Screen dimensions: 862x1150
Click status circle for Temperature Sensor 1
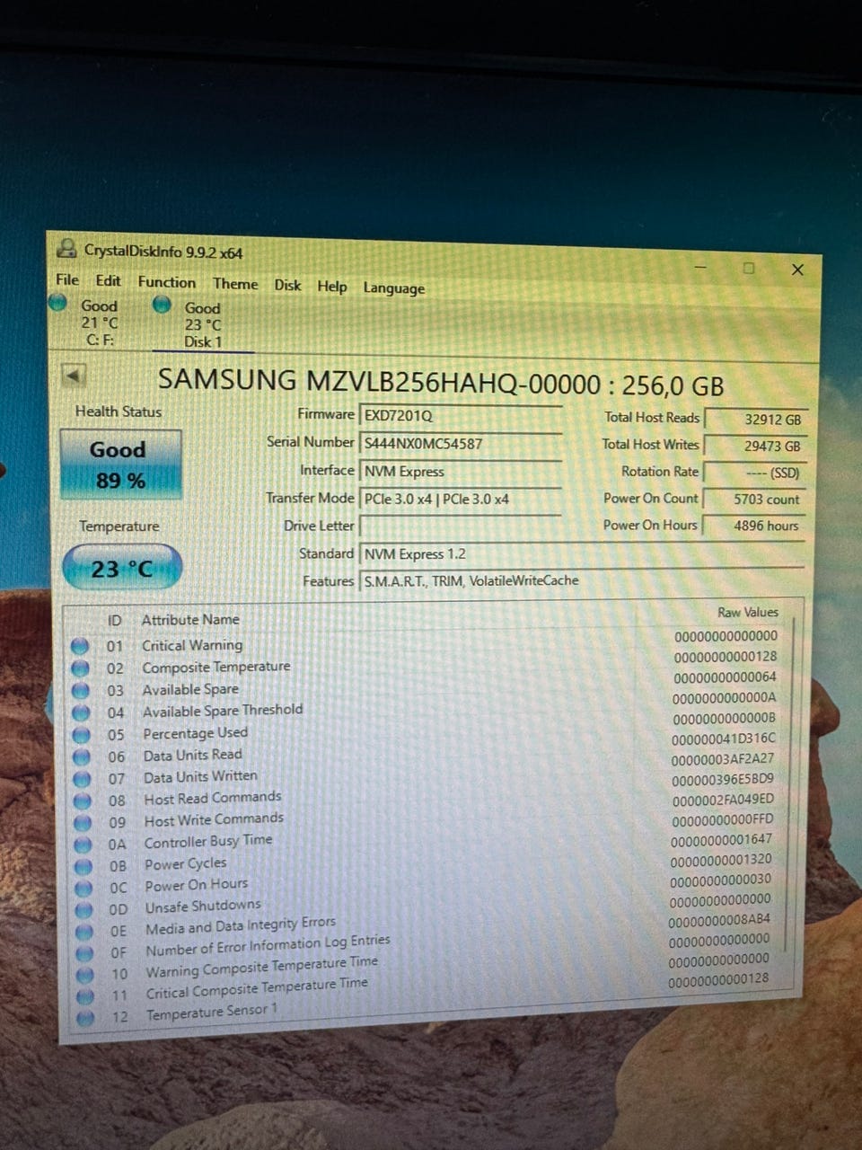86,1017
